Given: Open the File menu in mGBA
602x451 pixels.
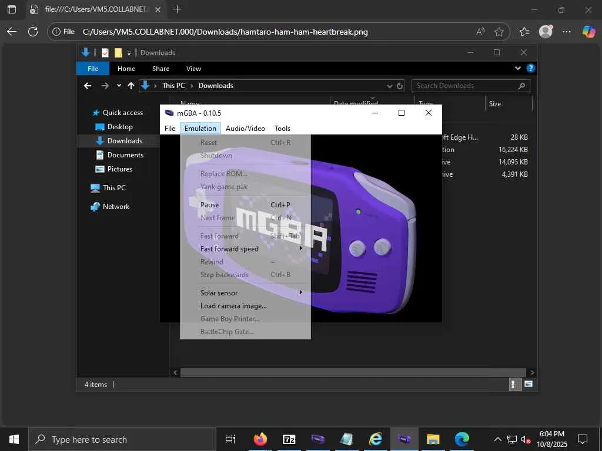Looking at the screenshot, I should [170, 129].
